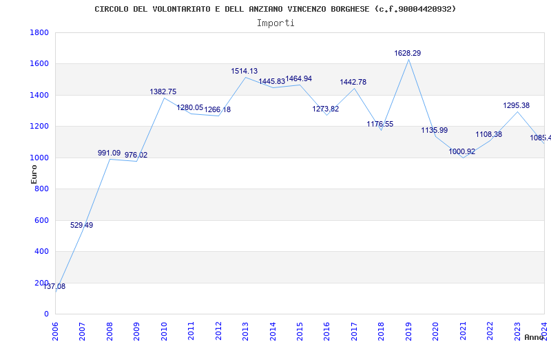Select the 2006 year tick label
The width and height of the screenshot is (551, 344).
pyautogui.click(x=56, y=330)
